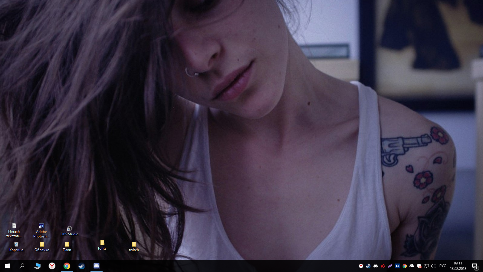Click Discord icon in system tray
This screenshot has width=483, height=272.
tap(376, 266)
